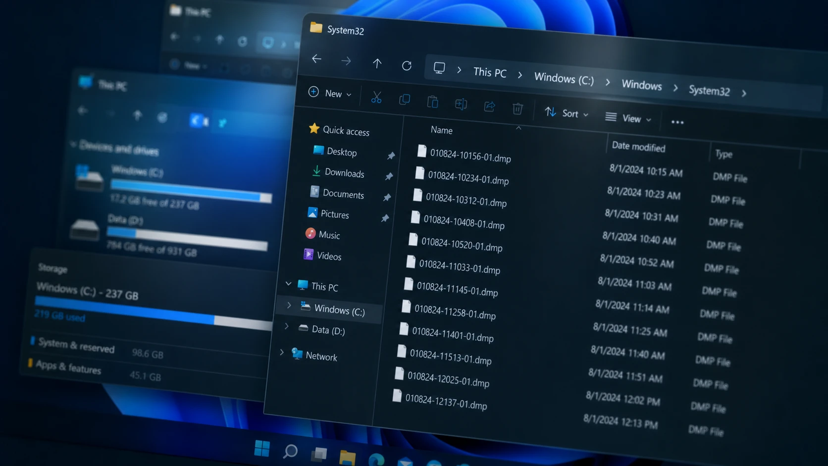This screenshot has height=466, width=828.
Task: Open File Explorer from the taskbar
Action: coord(347,457)
